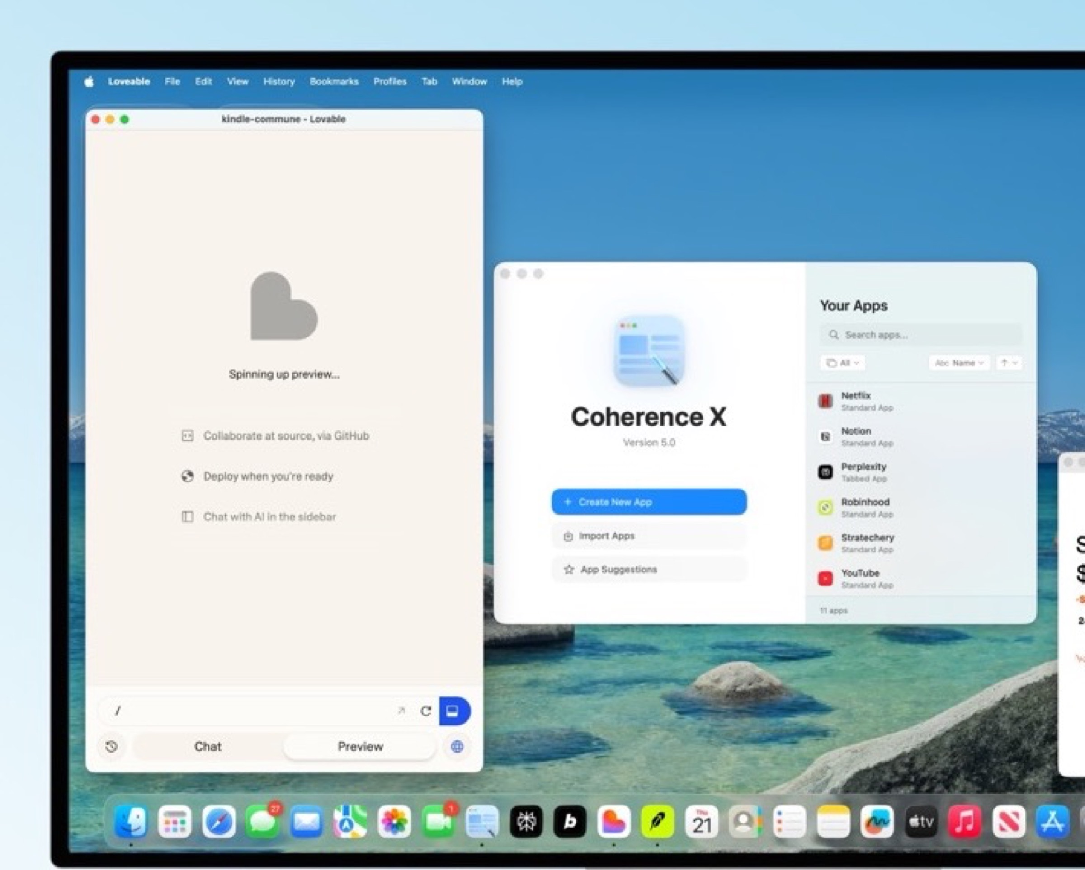Open Mail from the Dock
The image size is (1085, 870).
pyautogui.click(x=307, y=822)
